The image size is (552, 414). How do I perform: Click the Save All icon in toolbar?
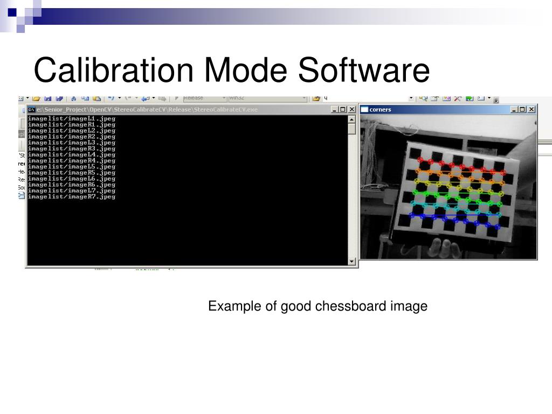[x=59, y=98]
